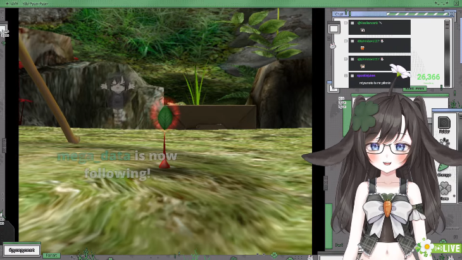Image resolution: width=462 pixels, height=260 pixels.
Task: Click the green button below the chat box
Action: tap(415, 89)
